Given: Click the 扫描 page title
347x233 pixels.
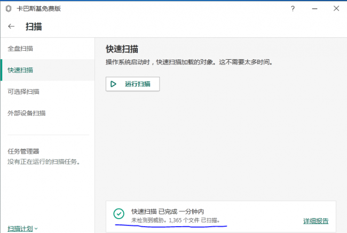Looking at the screenshot, I should pos(34,27).
